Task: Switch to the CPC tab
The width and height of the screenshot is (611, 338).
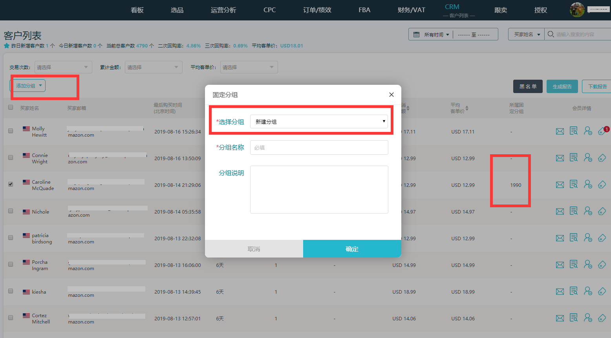Action: [269, 10]
